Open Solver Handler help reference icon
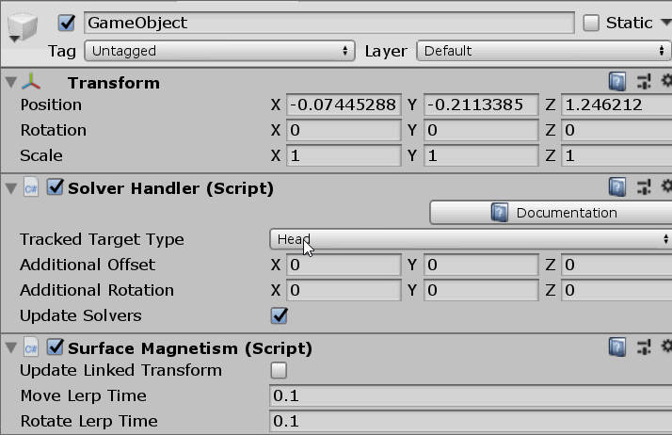The width and height of the screenshot is (672, 435). coord(617,188)
